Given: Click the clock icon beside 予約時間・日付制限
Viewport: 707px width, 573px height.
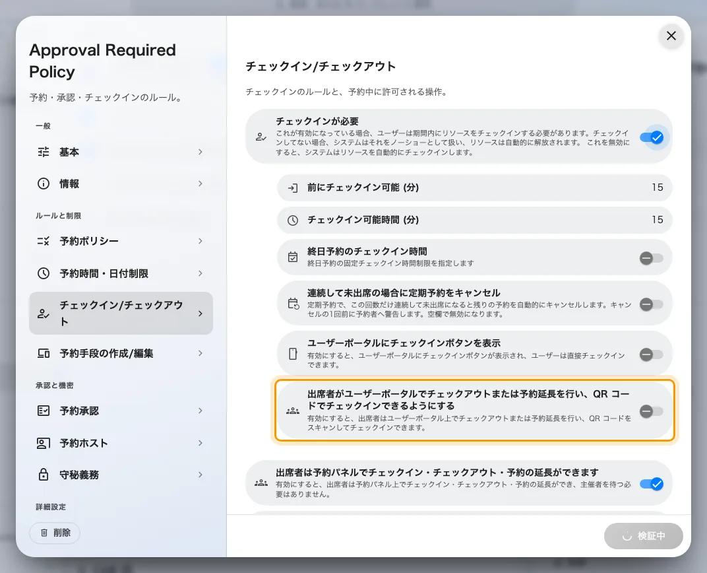Looking at the screenshot, I should click(44, 273).
